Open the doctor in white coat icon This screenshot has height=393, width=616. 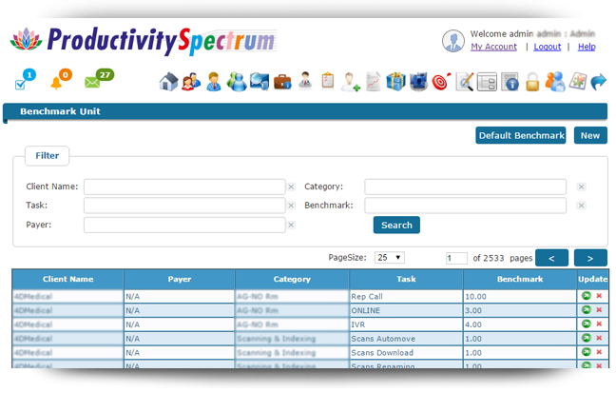305,81
